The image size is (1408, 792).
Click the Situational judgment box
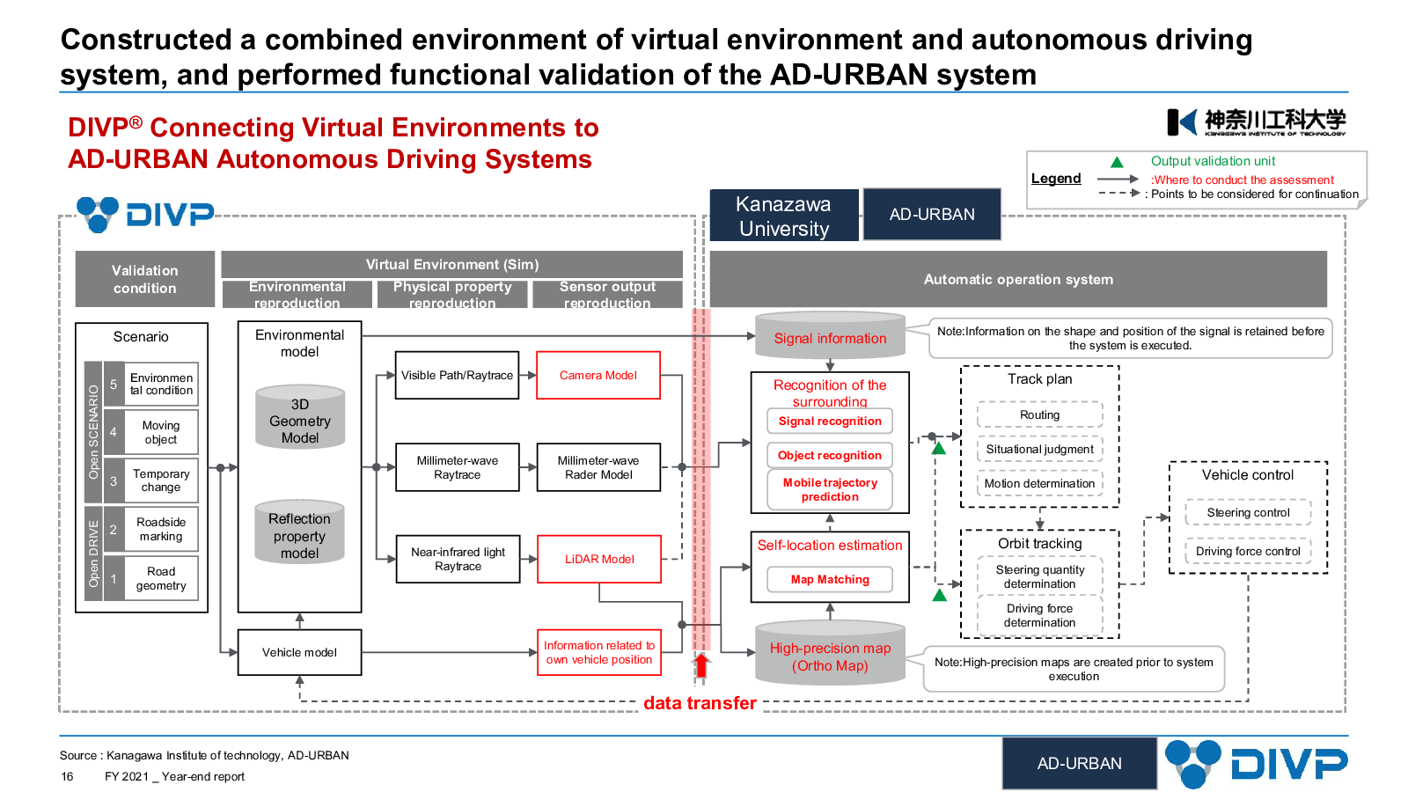[1040, 449]
